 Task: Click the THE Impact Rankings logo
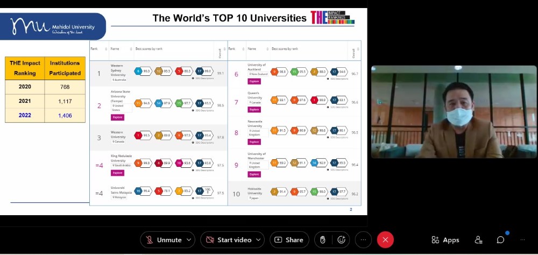(x=332, y=18)
